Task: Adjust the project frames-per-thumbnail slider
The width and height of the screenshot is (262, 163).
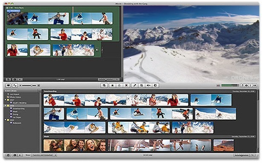Action: (x=107, y=79)
